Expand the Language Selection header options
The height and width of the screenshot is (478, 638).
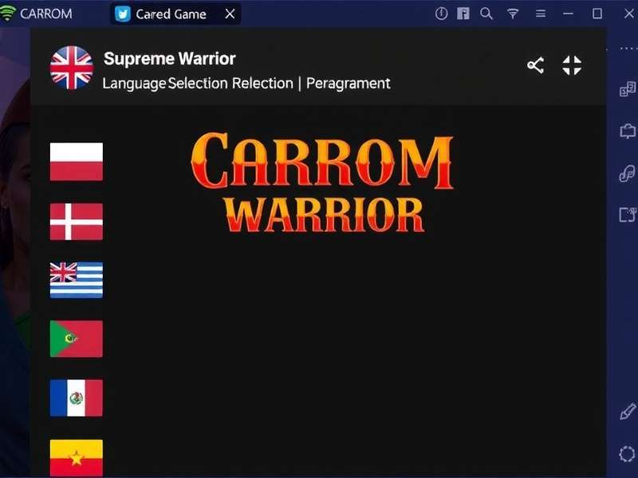point(244,83)
